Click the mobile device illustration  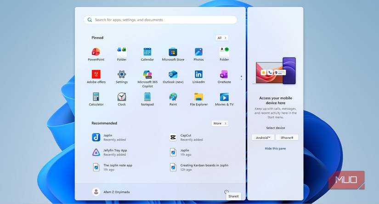click(x=275, y=71)
